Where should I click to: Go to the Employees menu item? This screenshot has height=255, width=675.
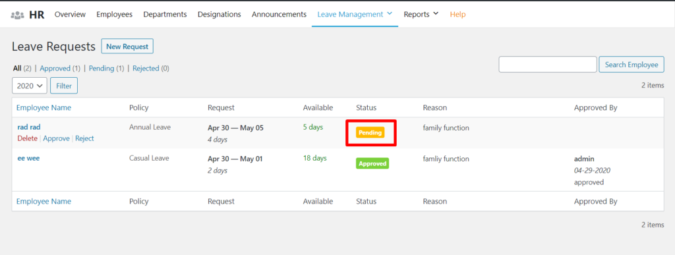[115, 14]
